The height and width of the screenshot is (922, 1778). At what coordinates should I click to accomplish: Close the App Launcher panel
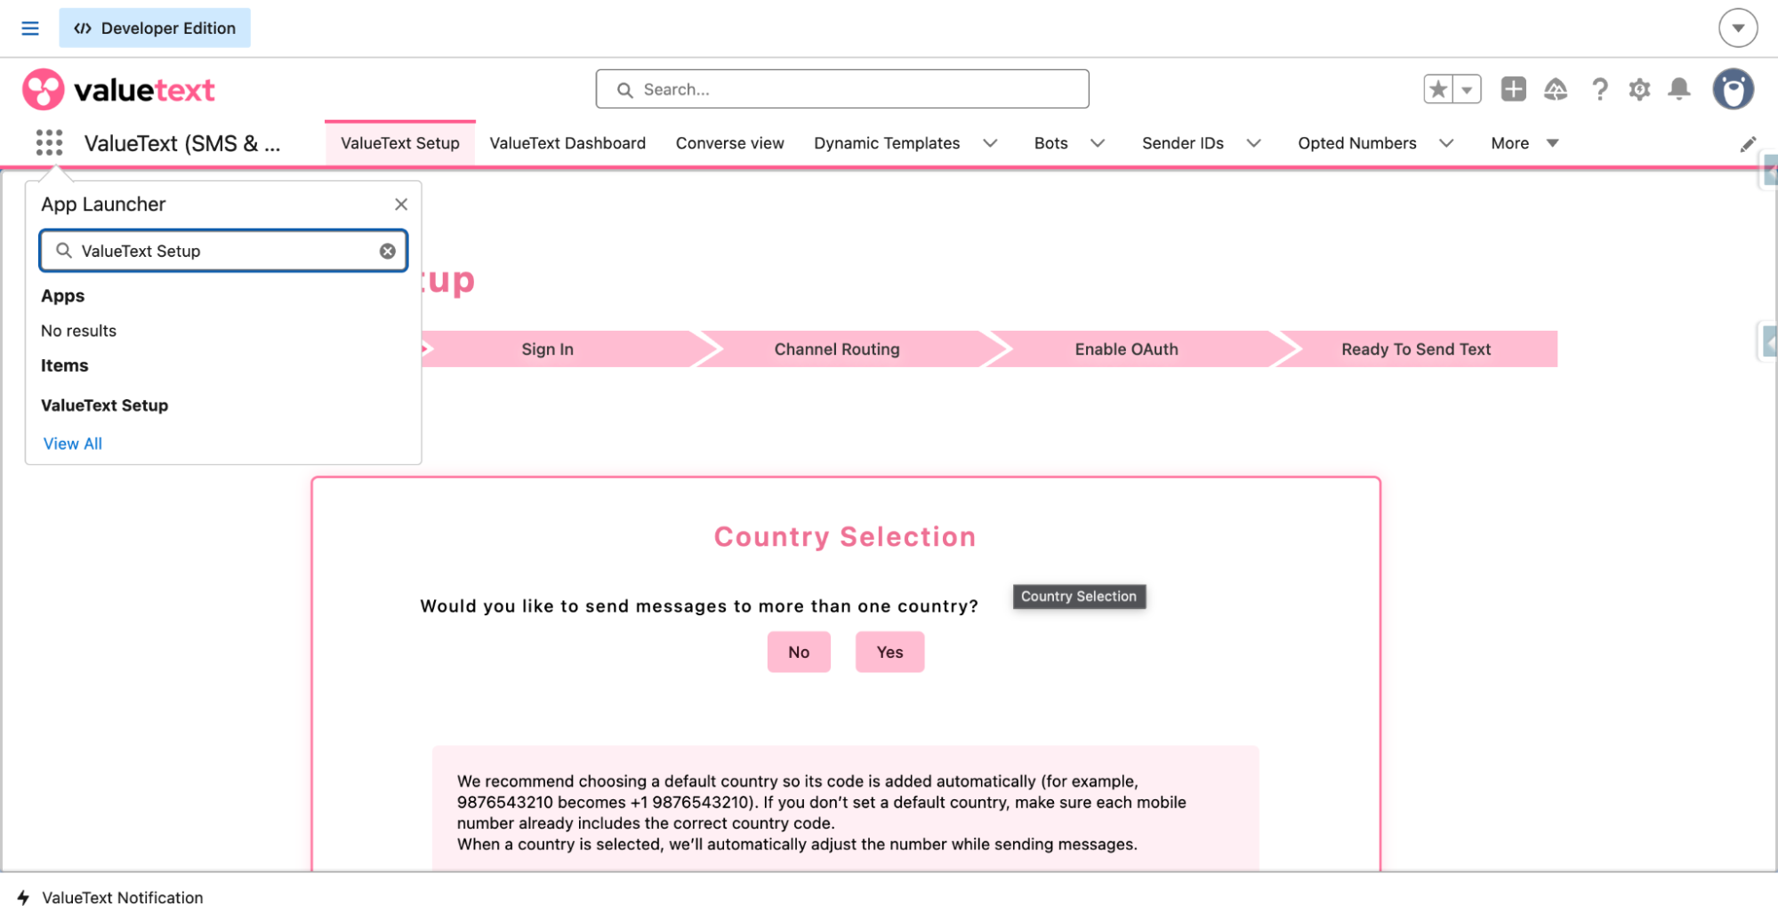[401, 204]
